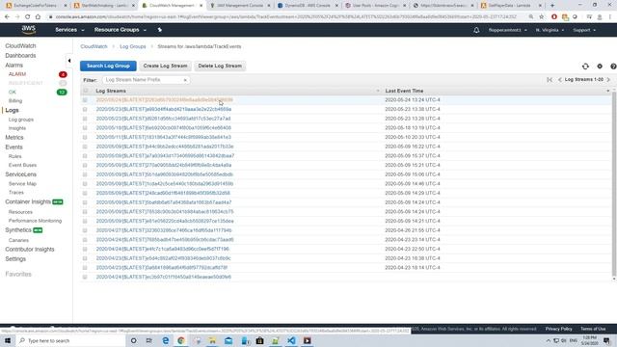617x347 pixels.
Task: Jump to first page of log streams
Action: point(550,79)
